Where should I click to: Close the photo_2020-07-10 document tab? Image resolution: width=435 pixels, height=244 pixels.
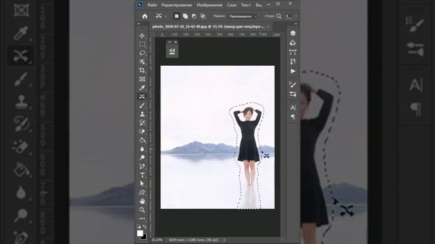coord(268,26)
